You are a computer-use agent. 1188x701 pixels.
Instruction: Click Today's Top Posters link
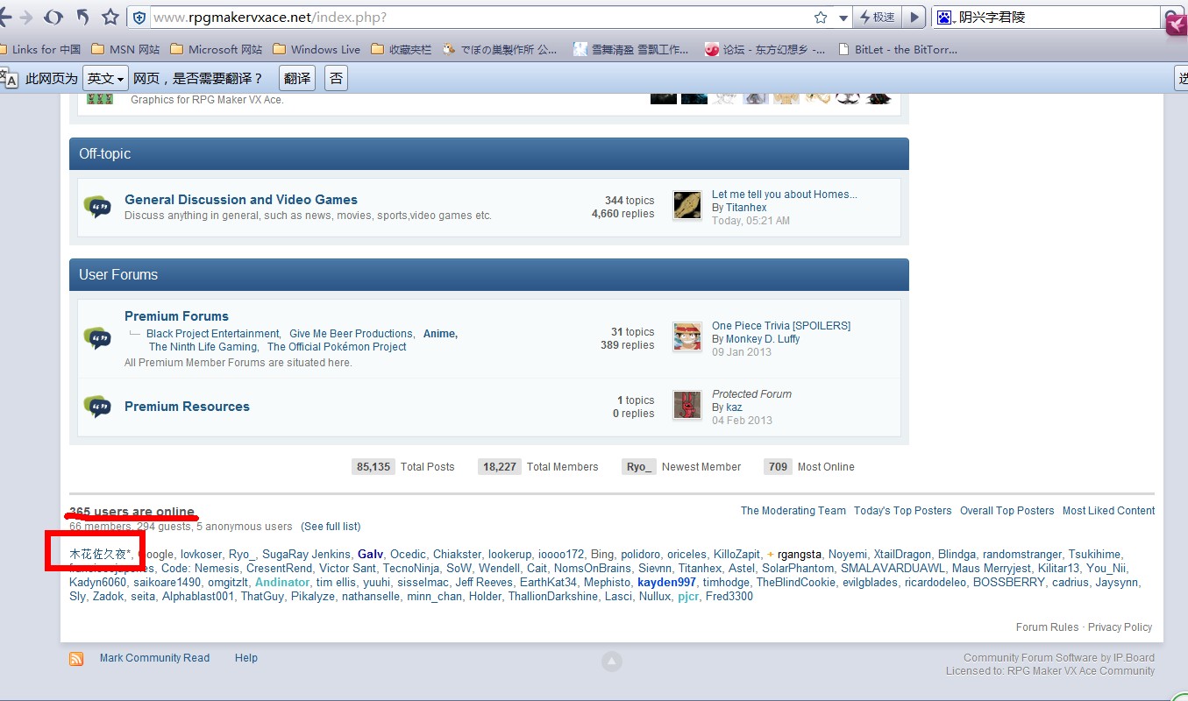[x=902, y=511]
